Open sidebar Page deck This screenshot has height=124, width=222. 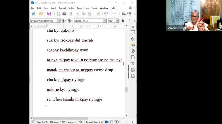point(133,57)
